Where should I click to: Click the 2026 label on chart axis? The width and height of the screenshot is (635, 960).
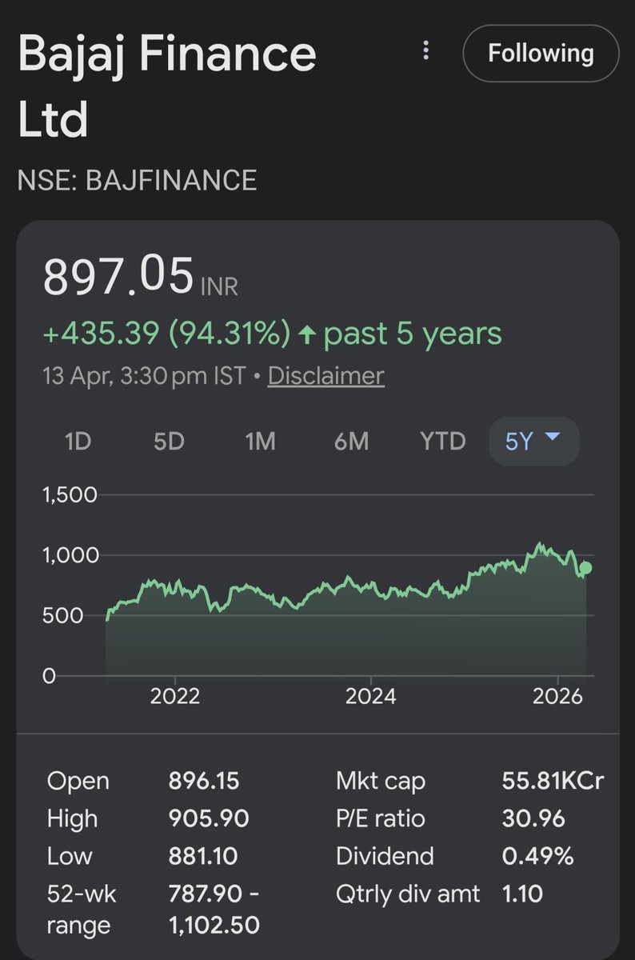[557, 696]
